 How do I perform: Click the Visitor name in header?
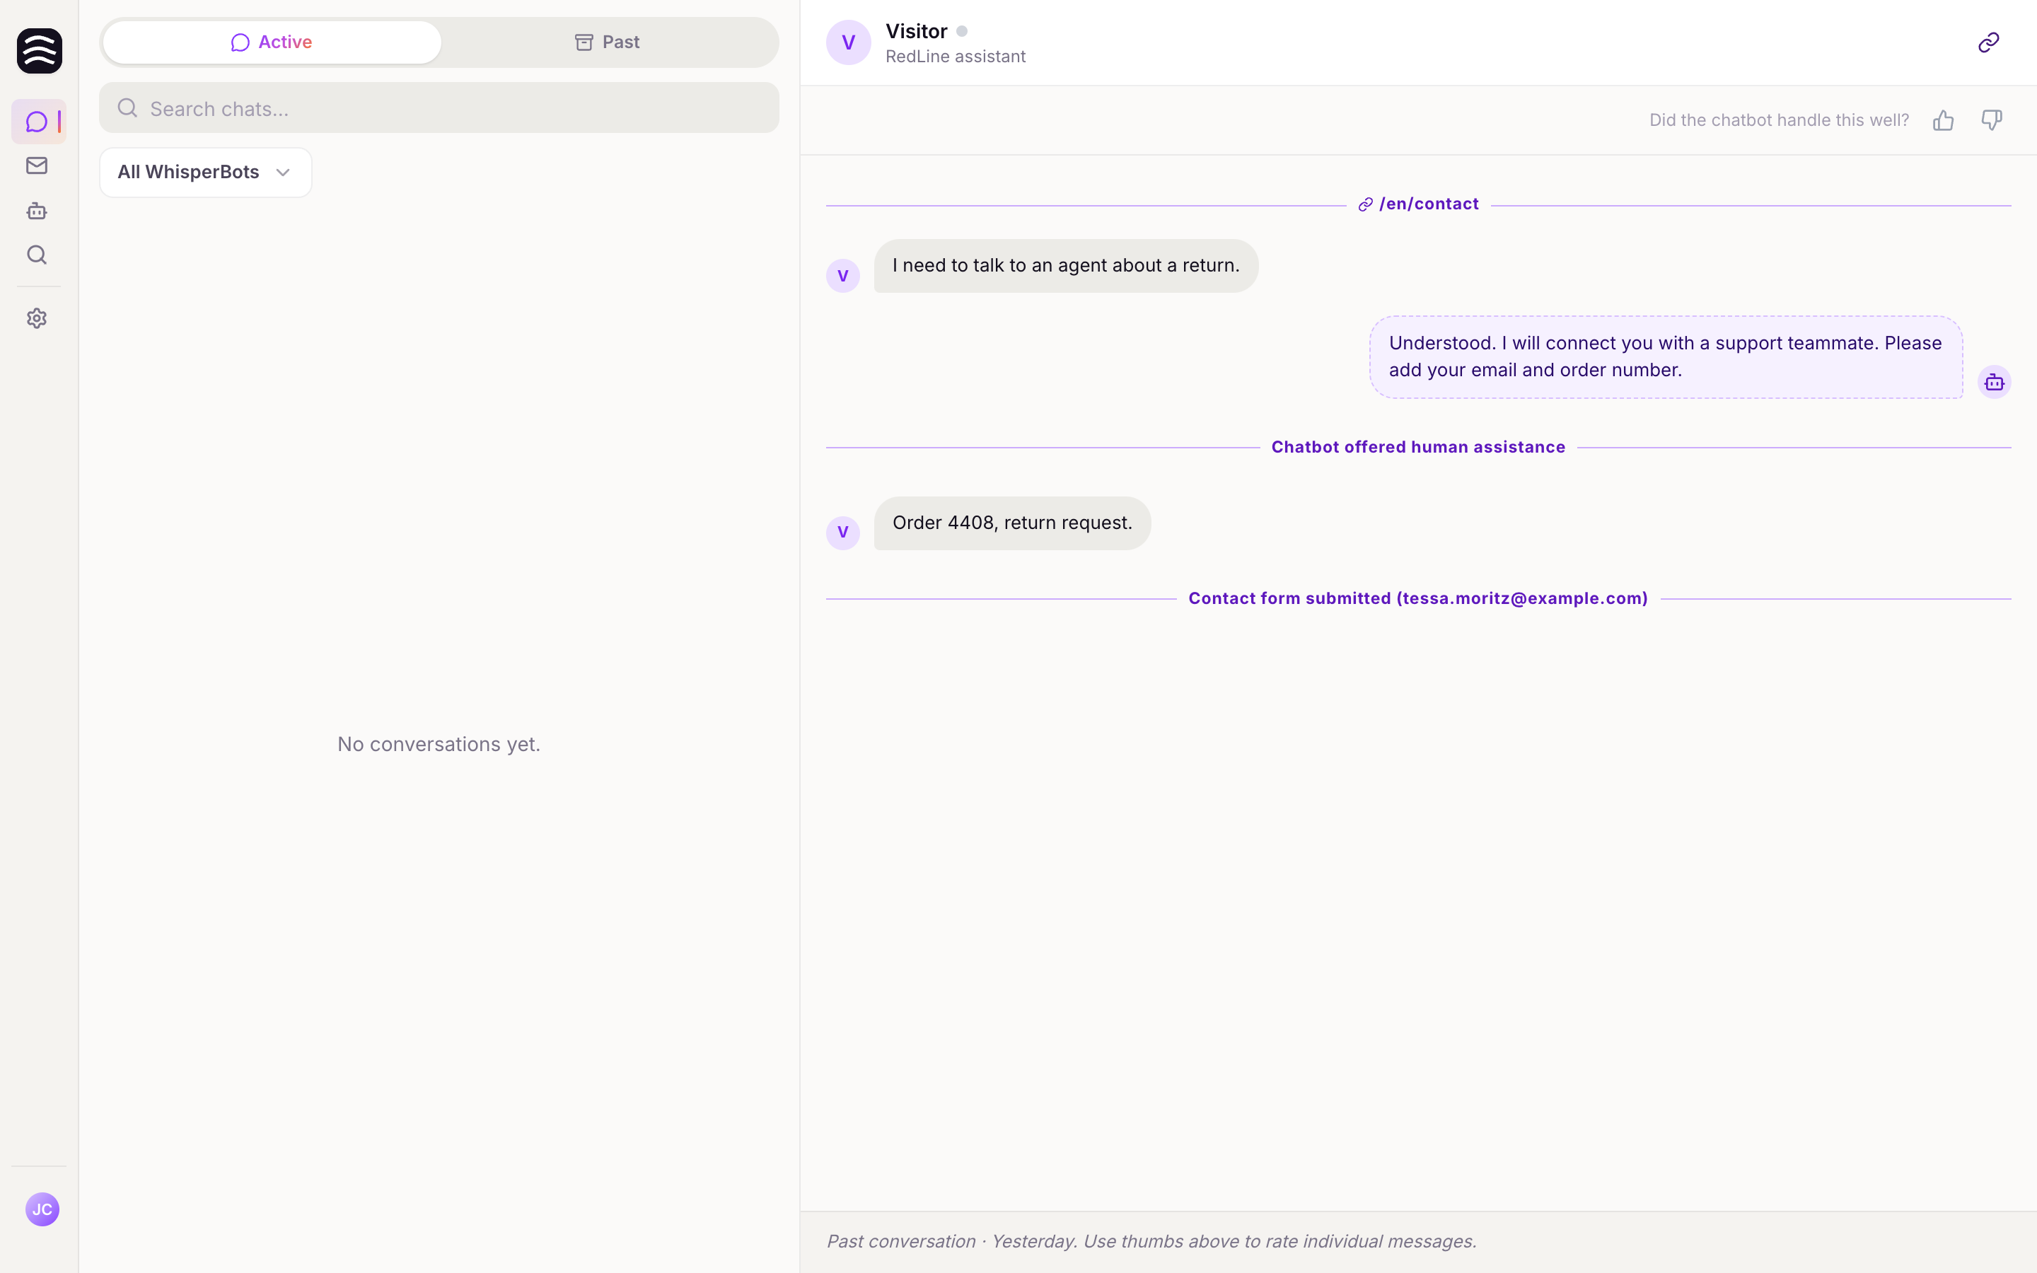pyautogui.click(x=916, y=31)
